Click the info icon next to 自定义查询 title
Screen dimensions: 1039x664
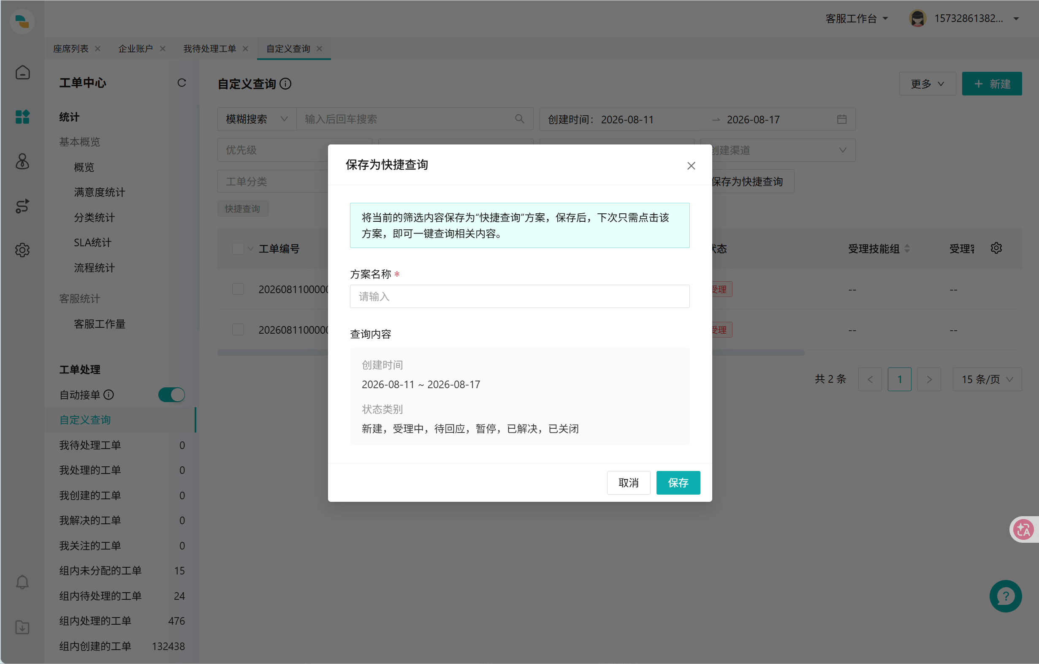[285, 84]
